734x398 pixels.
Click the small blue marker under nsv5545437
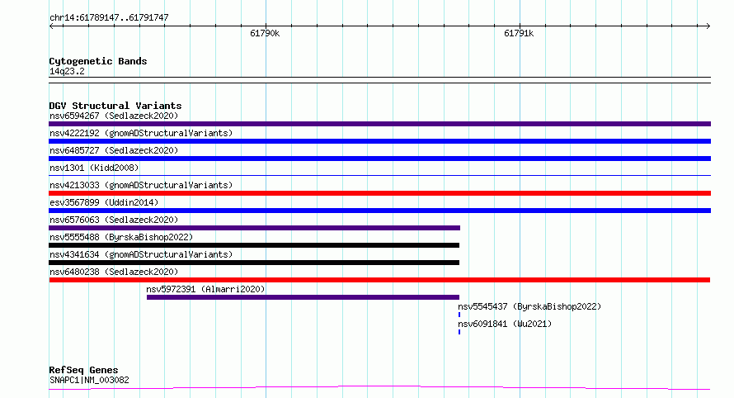(459, 315)
